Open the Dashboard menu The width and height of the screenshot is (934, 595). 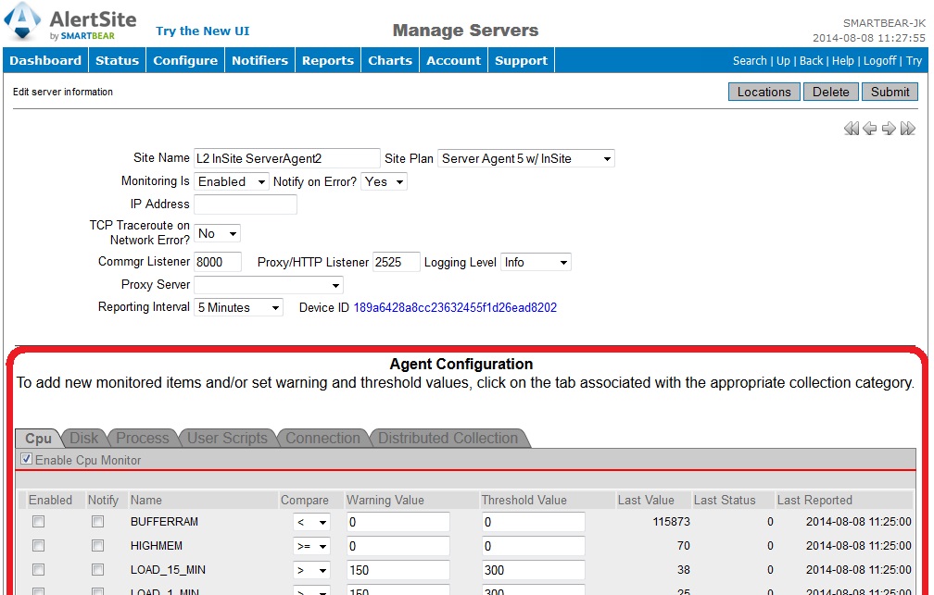[45, 61]
